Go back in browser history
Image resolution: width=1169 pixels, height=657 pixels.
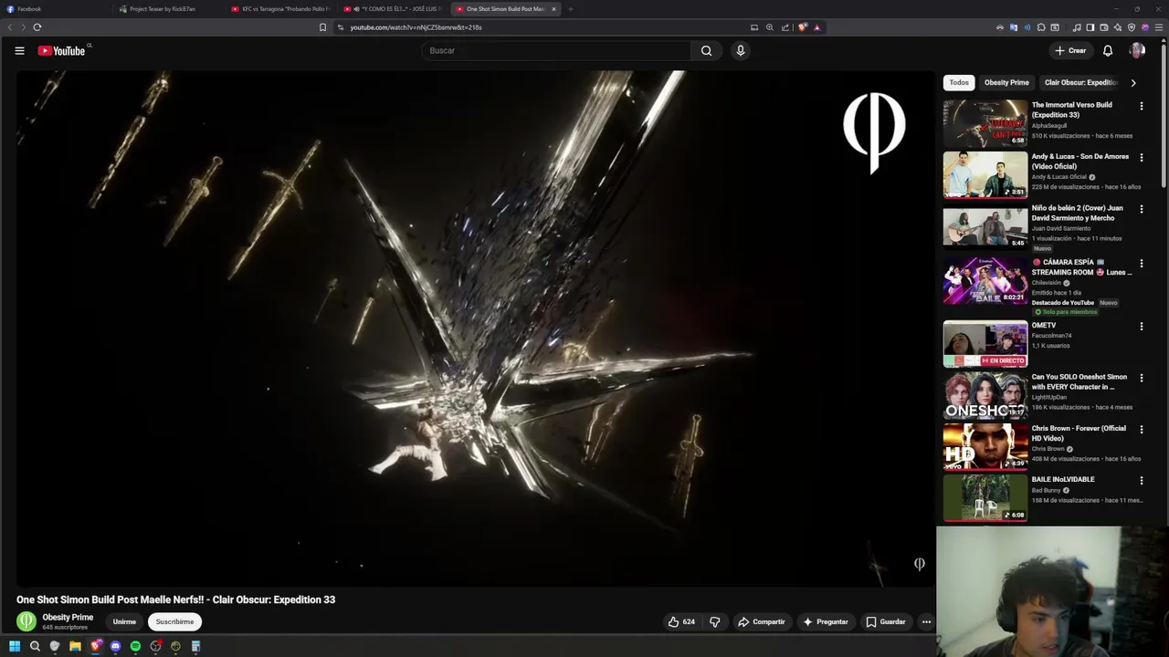pyautogui.click(x=10, y=27)
